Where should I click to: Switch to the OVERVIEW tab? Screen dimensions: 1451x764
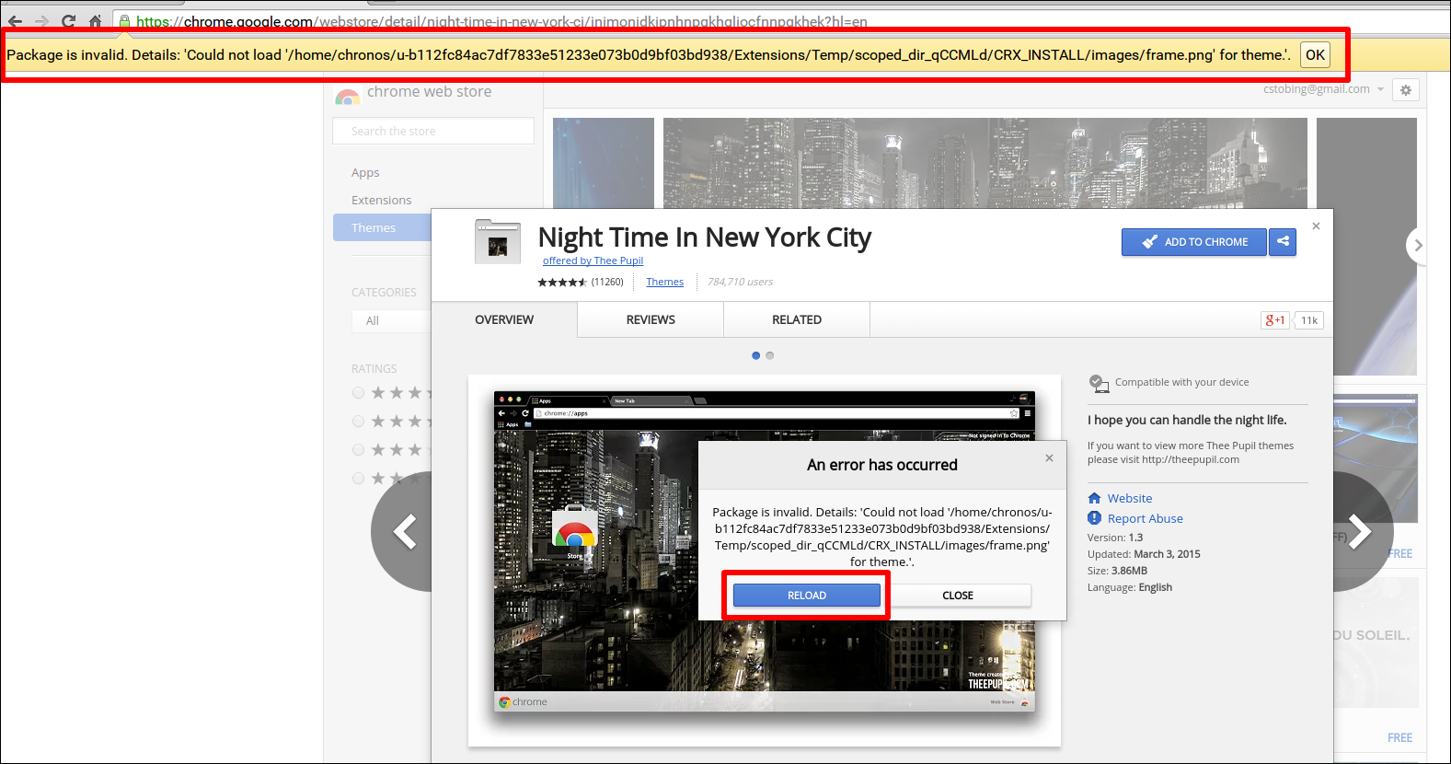coord(504,320)
